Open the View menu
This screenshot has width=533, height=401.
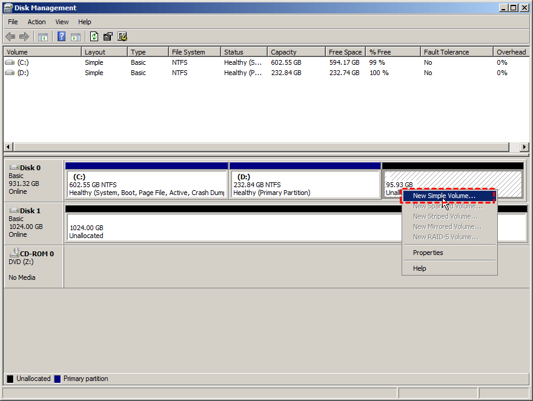pos(62,22)
